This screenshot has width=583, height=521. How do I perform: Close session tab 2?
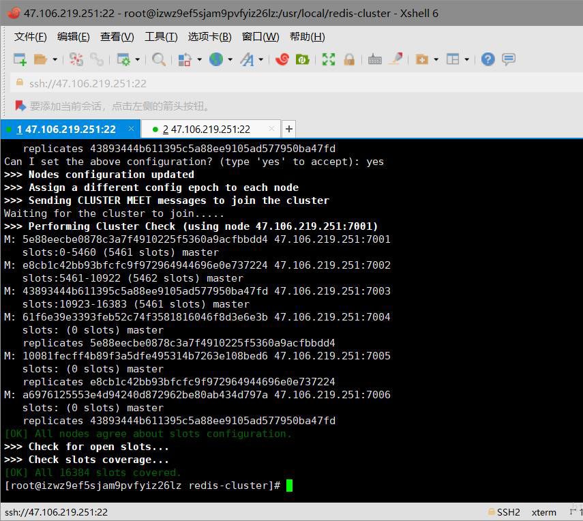(271, 129)
